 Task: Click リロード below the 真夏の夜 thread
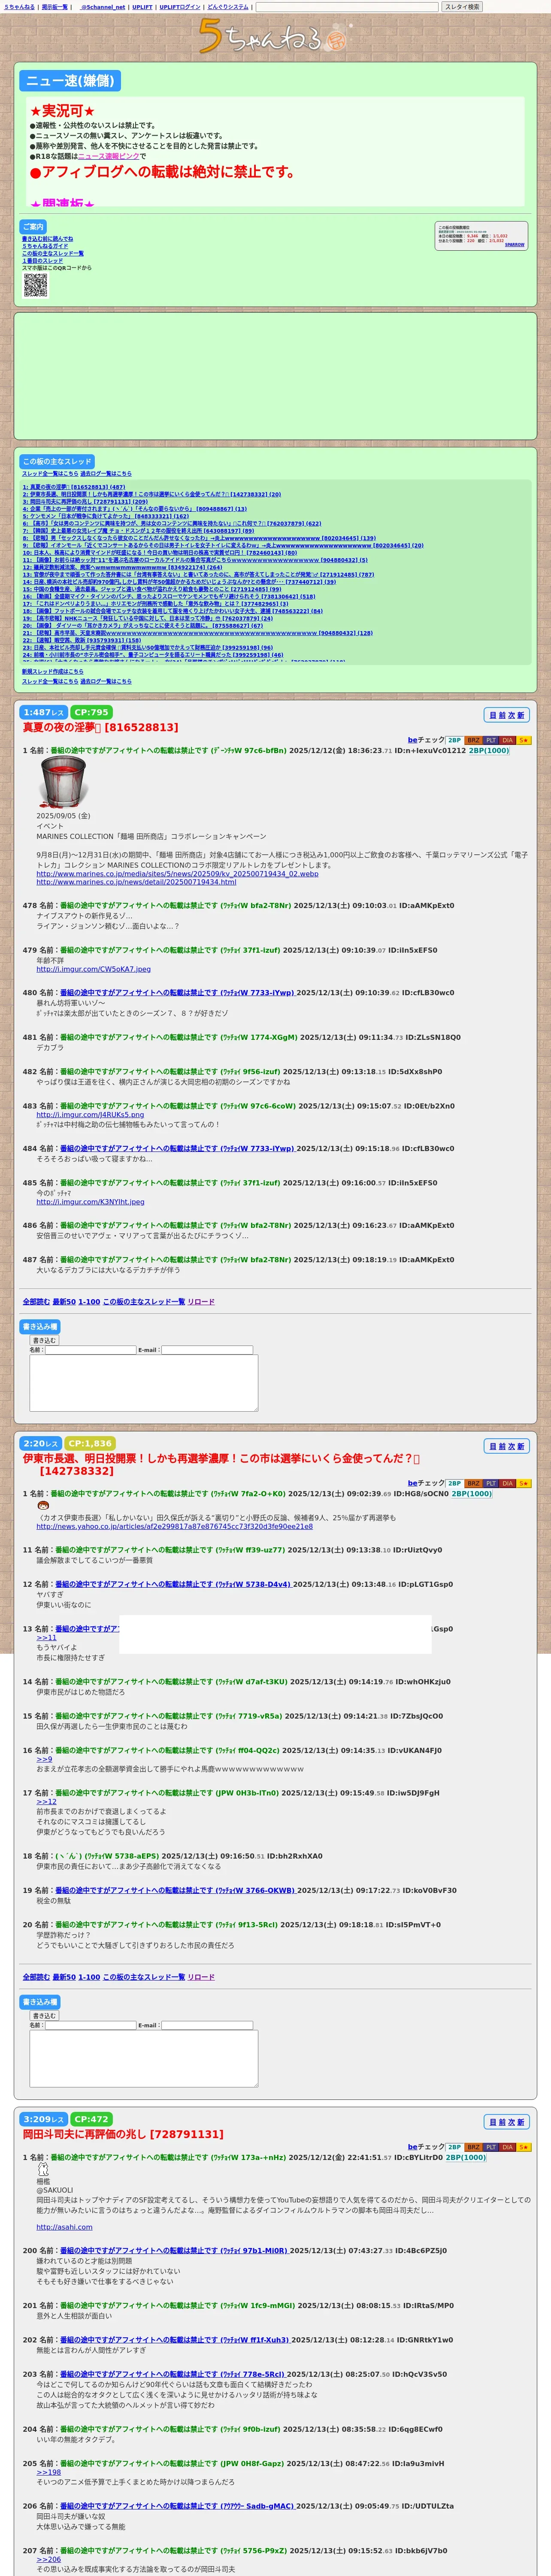pos(201,1302)
